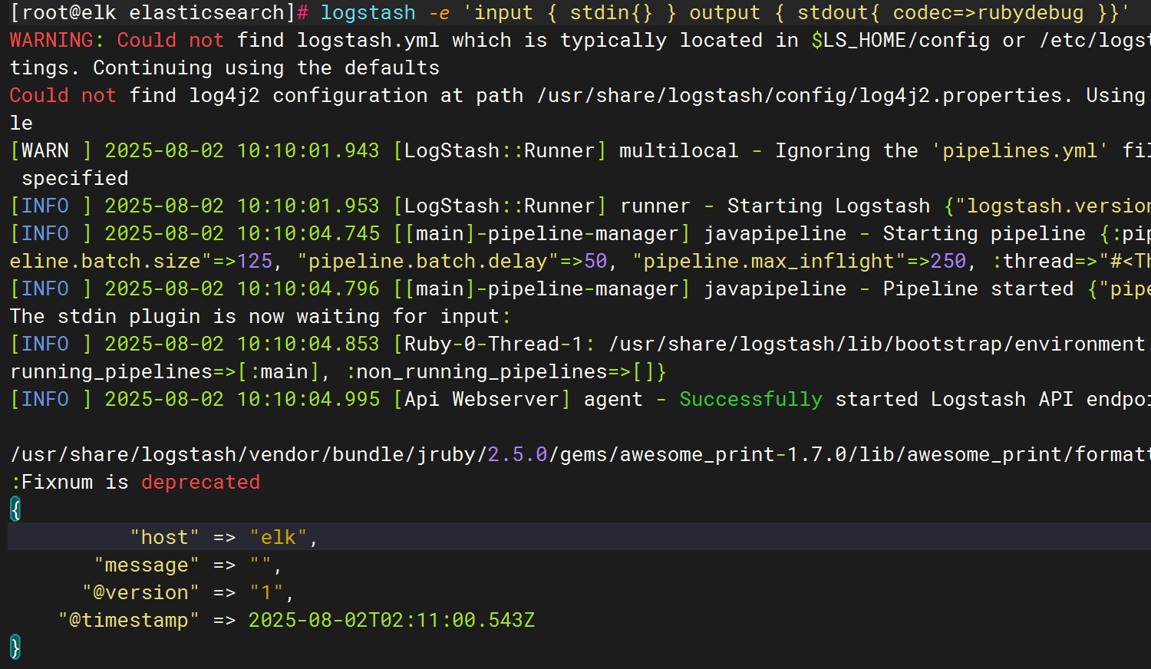Screen dimensions: 1151x669
Task: Click the empty message value ""
Action: (x=261, y=565)
